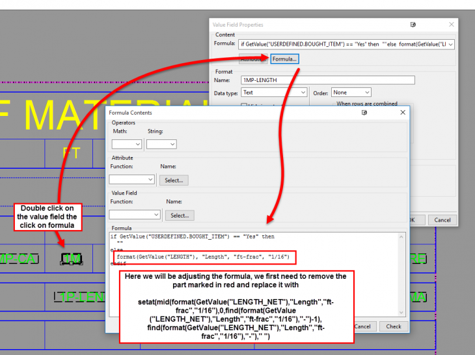Image resolution: width=475 pixels, height=355 pixels.
Task: Close the Value Field Properties dialog
Action: (452, 25)
